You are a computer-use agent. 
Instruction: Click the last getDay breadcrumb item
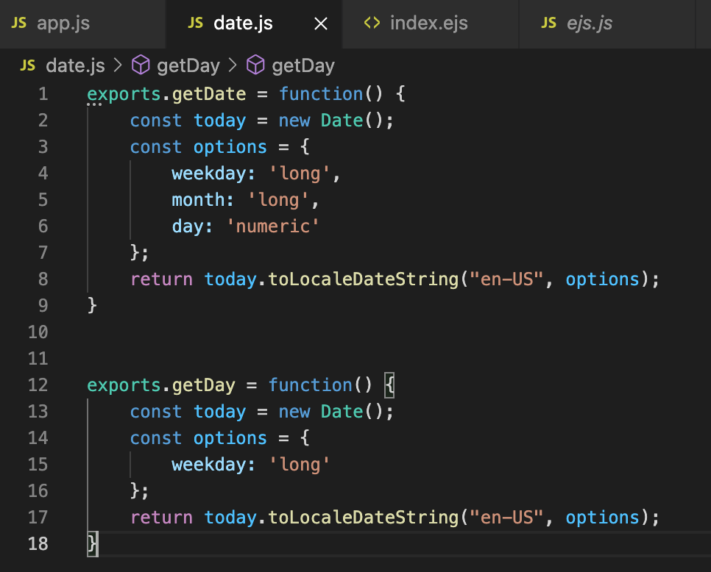tap(303, 65)
